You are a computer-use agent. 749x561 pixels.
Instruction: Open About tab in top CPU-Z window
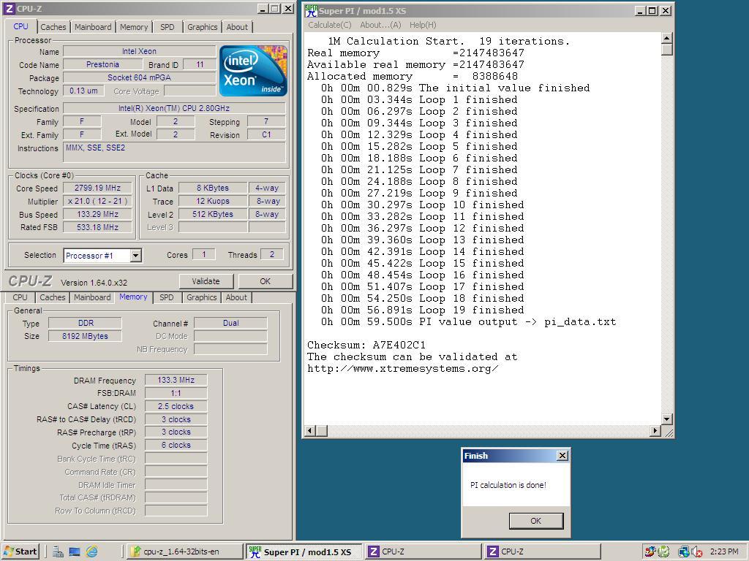[x=237, y=27]
